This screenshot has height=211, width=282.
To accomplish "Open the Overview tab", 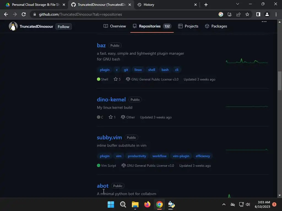I will [x=115, y=26].
